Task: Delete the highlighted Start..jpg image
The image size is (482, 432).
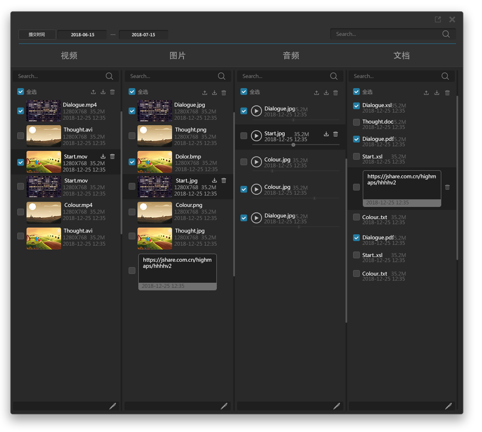Action: [x=224, y=180]
